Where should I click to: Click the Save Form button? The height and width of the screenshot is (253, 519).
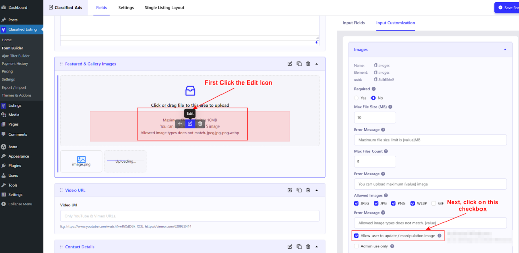click(506, 8)
